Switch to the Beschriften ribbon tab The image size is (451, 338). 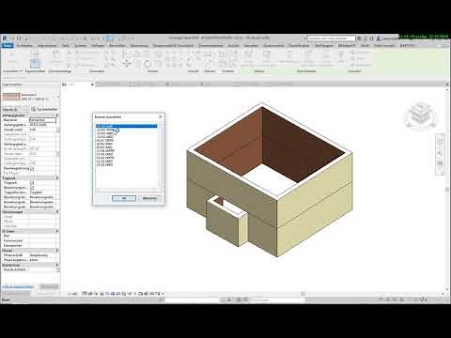(117, 46)
